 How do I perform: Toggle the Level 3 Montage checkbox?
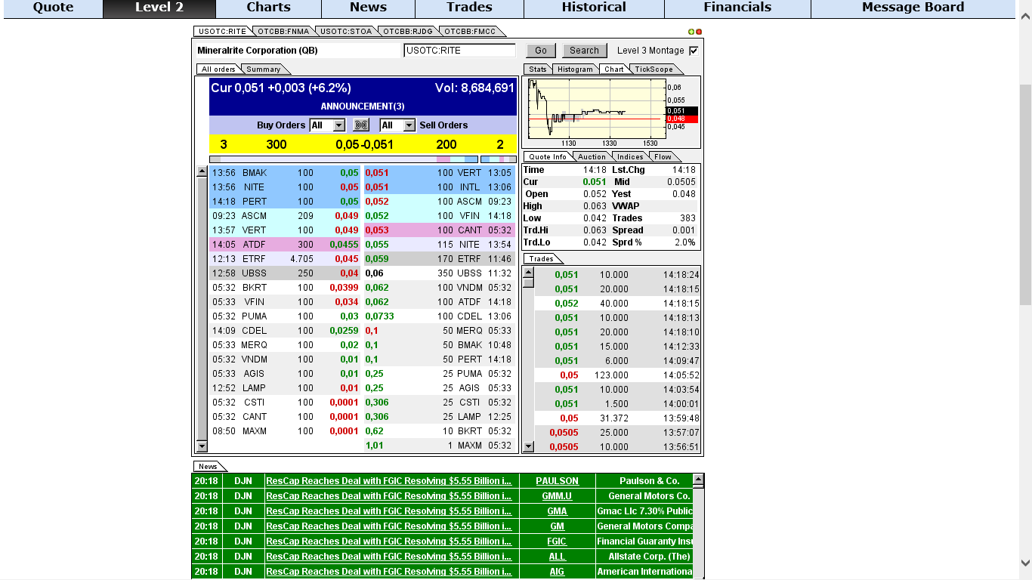tap(694, 51)
